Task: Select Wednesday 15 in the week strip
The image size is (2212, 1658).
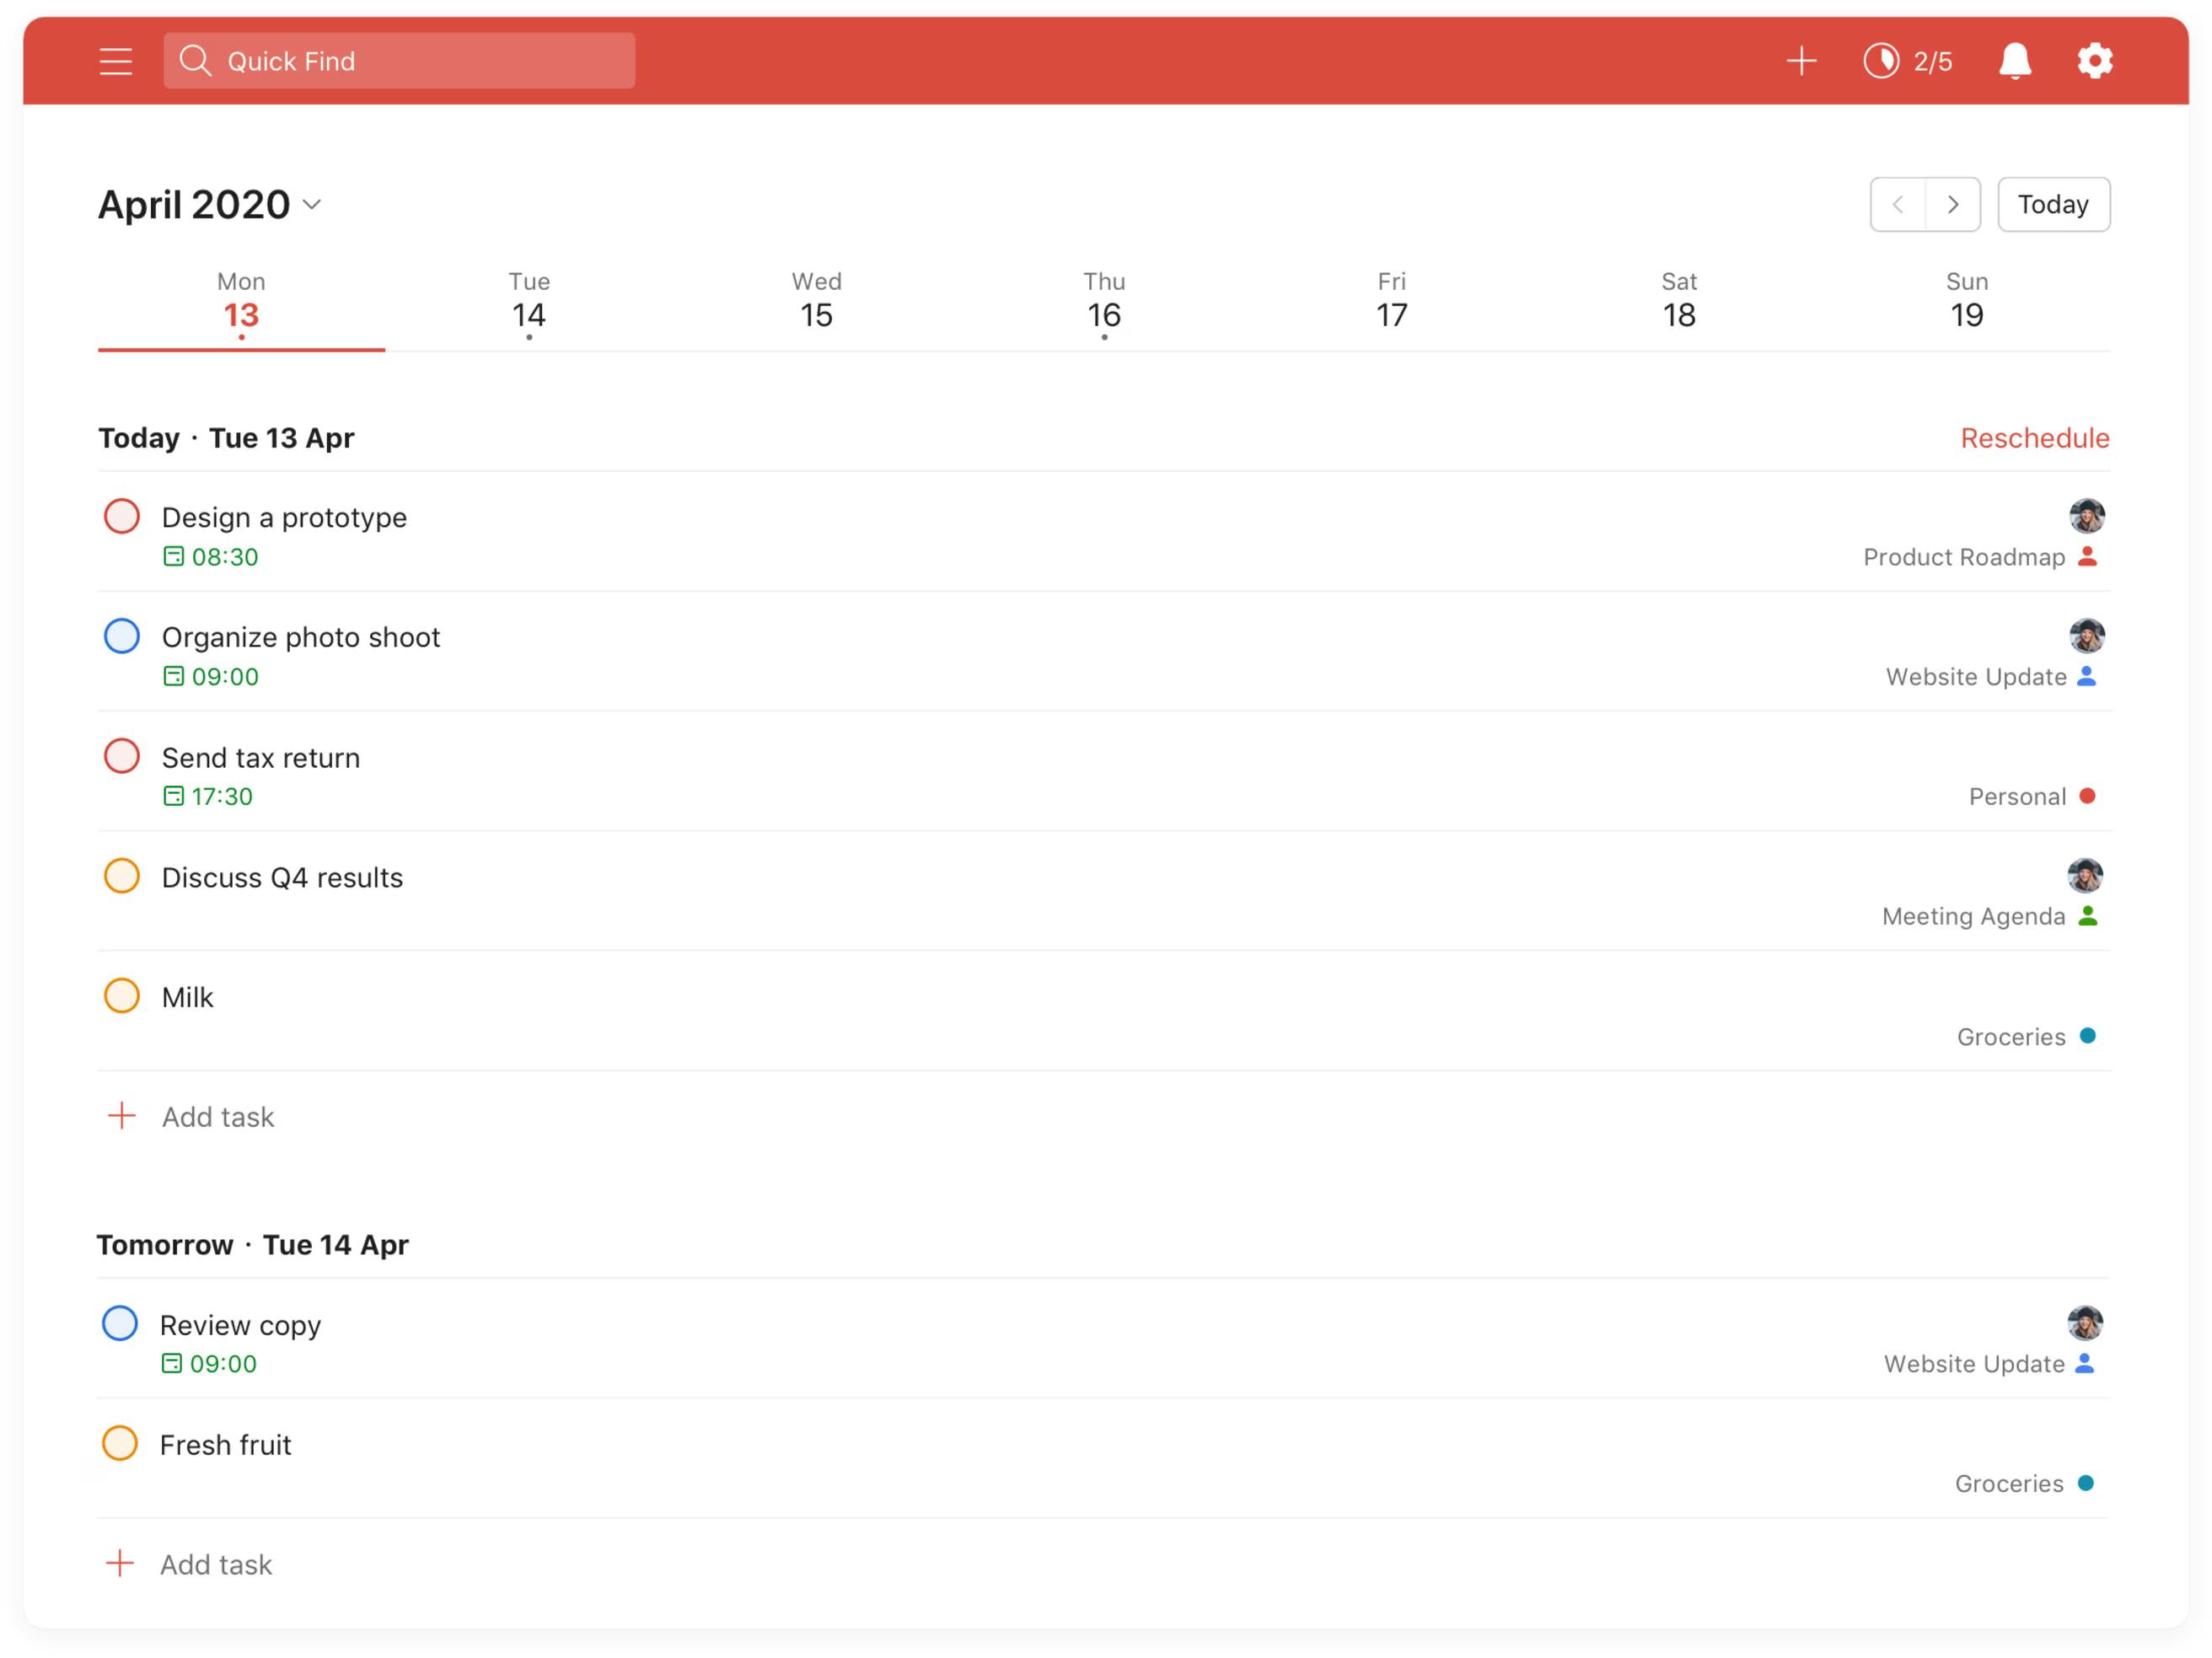Action: pos(815,300)
